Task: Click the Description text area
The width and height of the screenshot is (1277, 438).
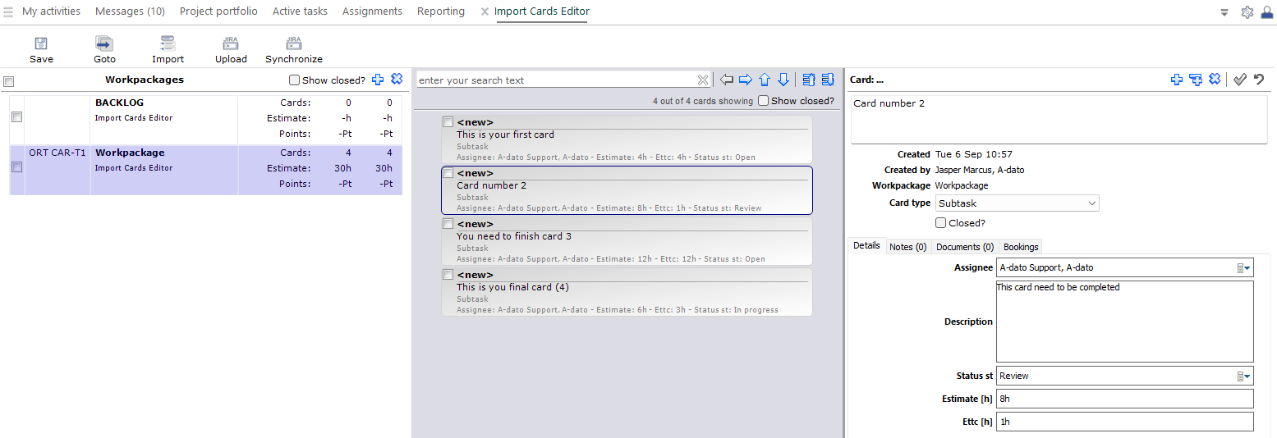Action: pyautogui.click(x=1125, y=322)
